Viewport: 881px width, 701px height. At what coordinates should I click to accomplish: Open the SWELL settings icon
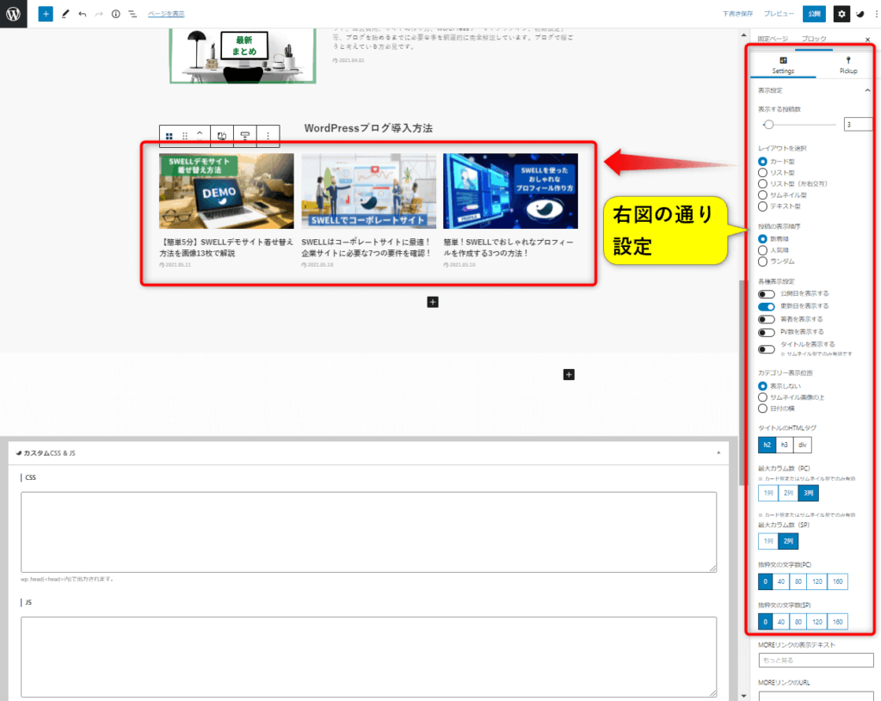point(860,14)
